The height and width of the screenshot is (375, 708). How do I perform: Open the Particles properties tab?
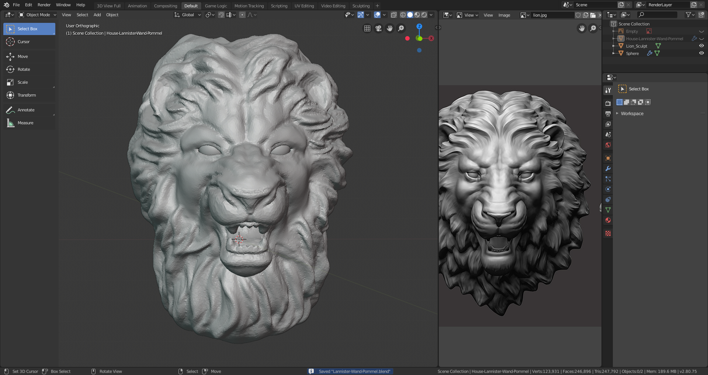pyautogui.click(x=608, y=179)
